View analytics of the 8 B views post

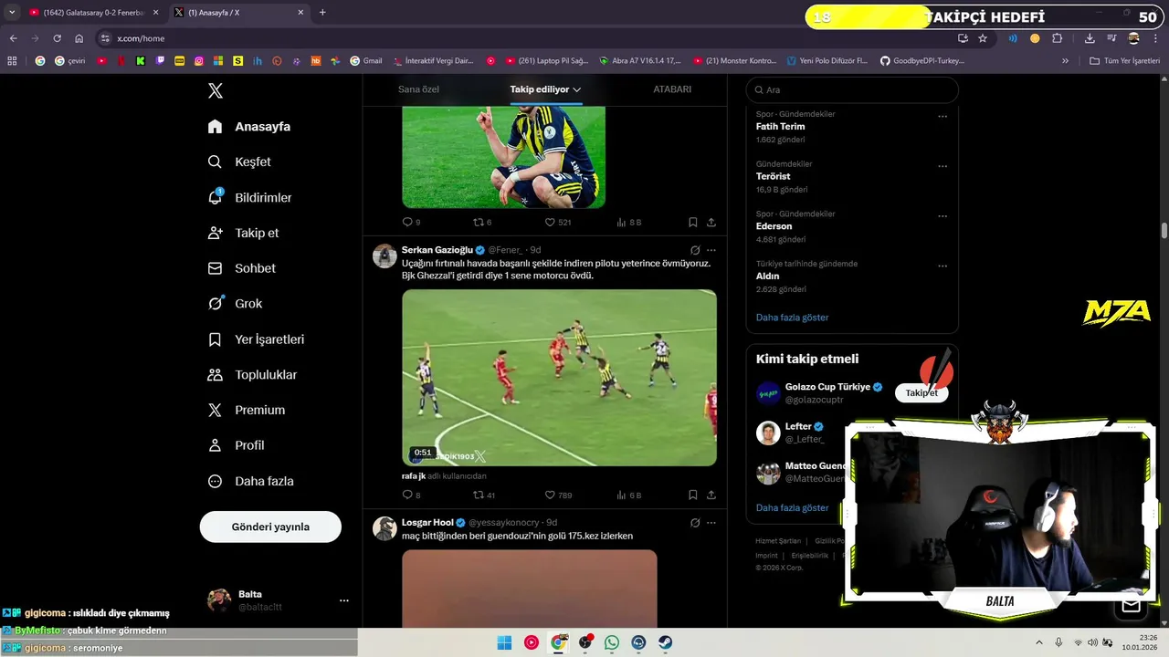[629, 222]
